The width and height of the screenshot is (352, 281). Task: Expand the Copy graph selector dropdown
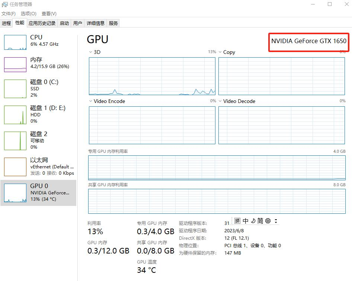pos(220,52)
